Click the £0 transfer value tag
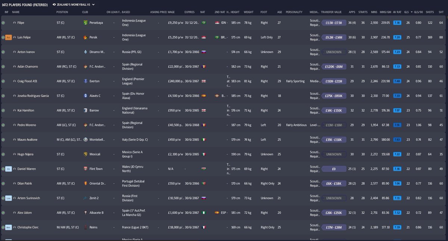Screen dimensions: 448x241 [333, 169]
